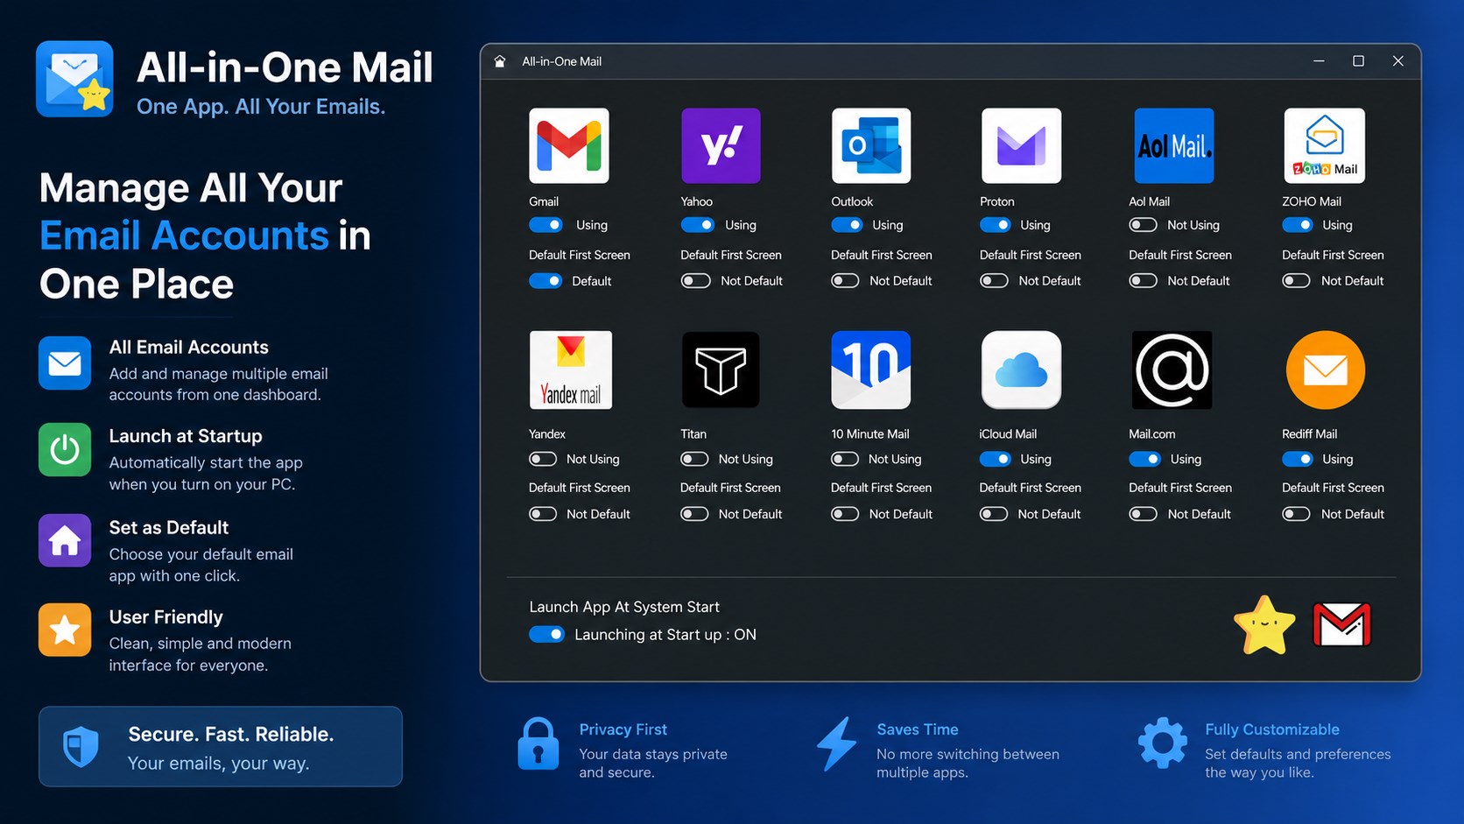This screenshot has height=824, width=1464.
Task: Toggle Launching at Start up switch off
Action: click(x=546, y=635)
